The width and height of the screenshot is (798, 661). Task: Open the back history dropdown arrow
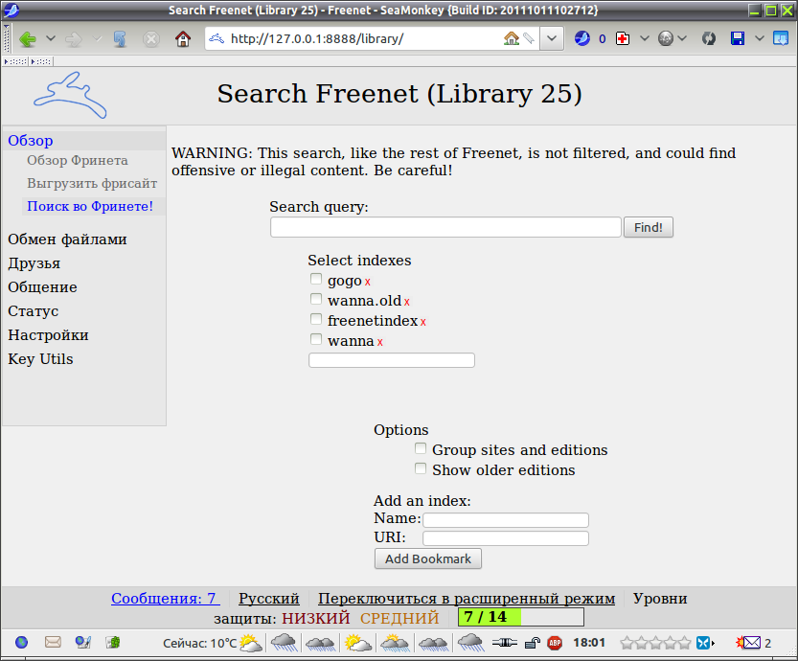point(51,38)
